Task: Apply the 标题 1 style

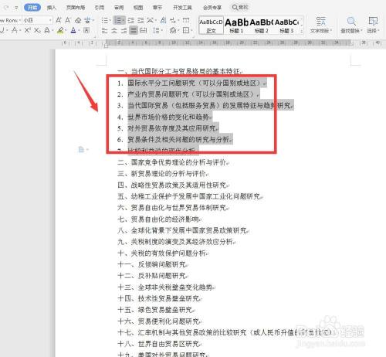Action: (236, 25)
